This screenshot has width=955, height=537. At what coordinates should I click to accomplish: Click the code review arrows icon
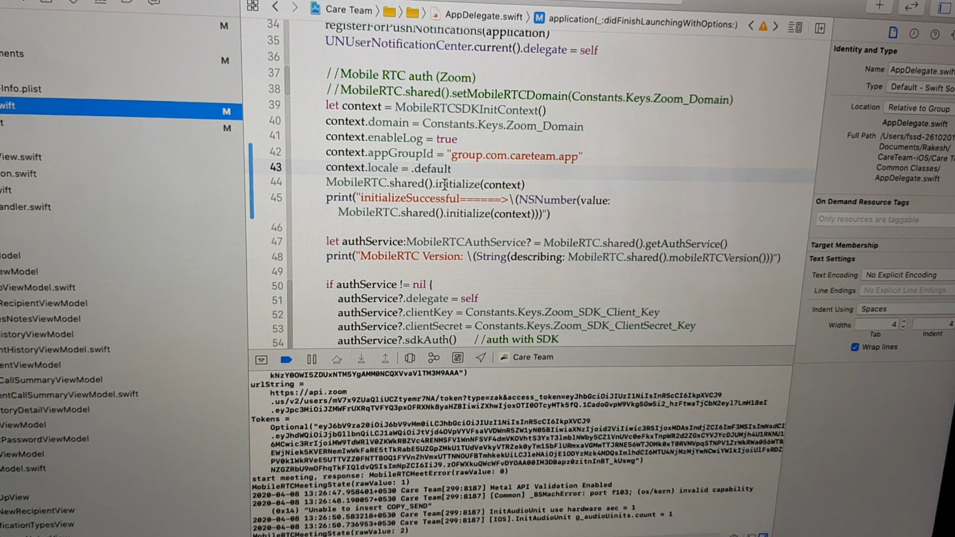(911, 7)
